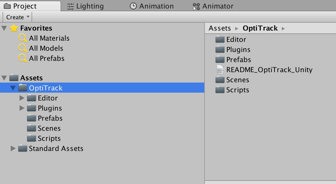Collapse the Favorites section

pos(4,28)
